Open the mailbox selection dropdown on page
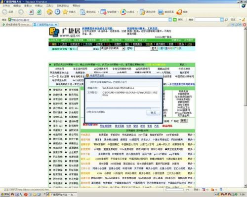Viewport: 247px width, 197px height. click(123, 49)
